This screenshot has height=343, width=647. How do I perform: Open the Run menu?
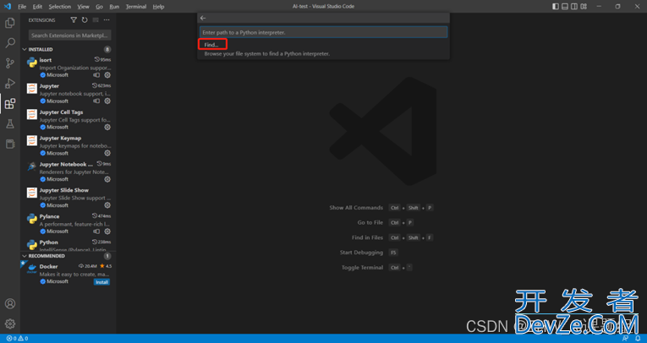pos(114,7)
